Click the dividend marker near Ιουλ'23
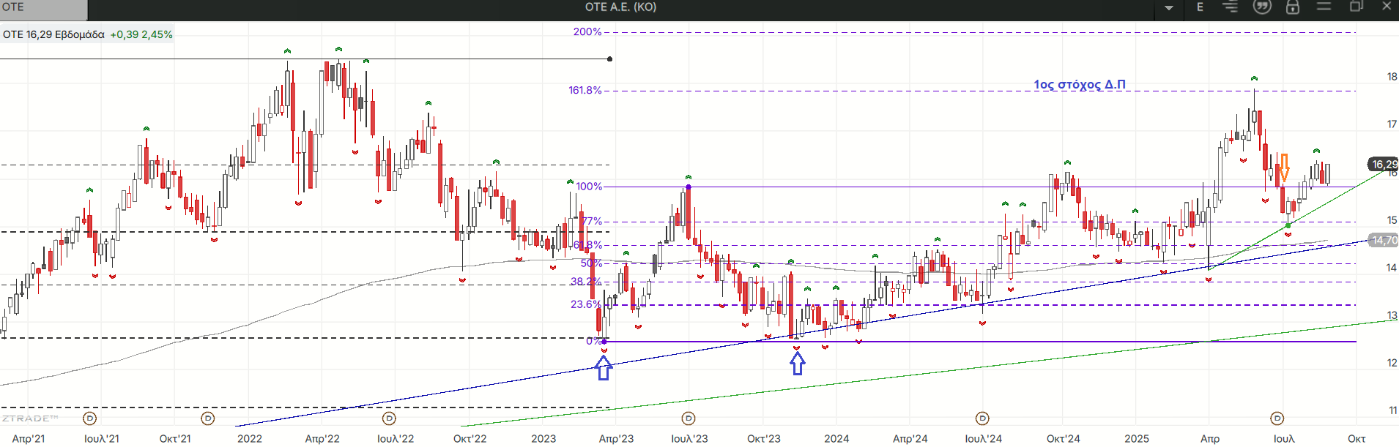 click(689, 418)
